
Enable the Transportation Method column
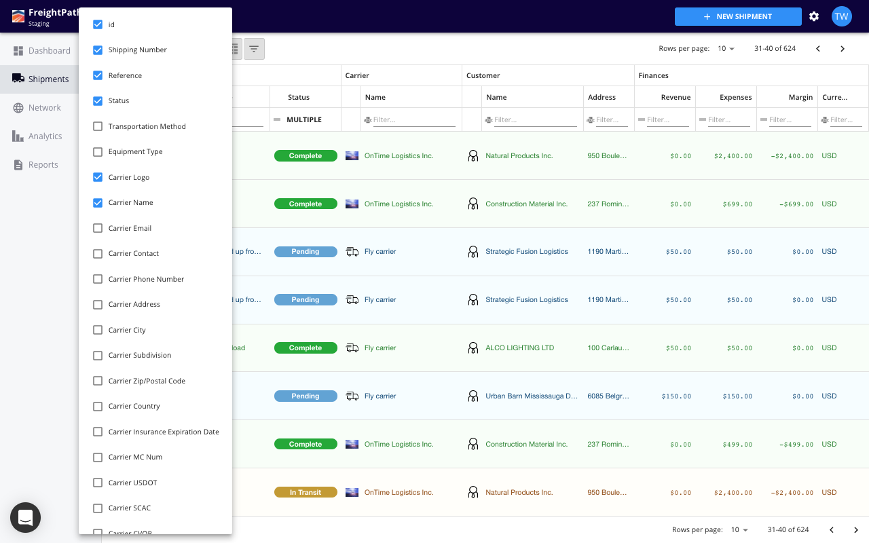pyautogui.click(x=98, y=126)
